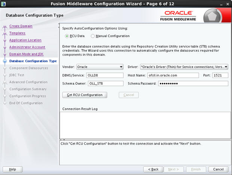The image size is (232, 175).
Task: Click the Finish button
Action: [x=196, y=169]
